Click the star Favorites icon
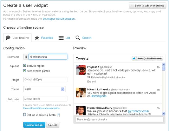This screenshot has height=131, width=169. [37, 38]
